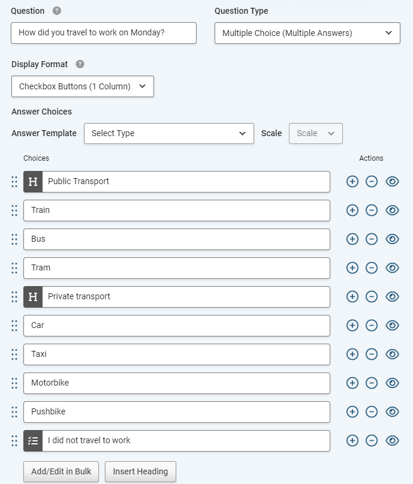This screenshot has width=413, height=484.
Task: Click the Question help icon
Action: [x=57, y=11]
